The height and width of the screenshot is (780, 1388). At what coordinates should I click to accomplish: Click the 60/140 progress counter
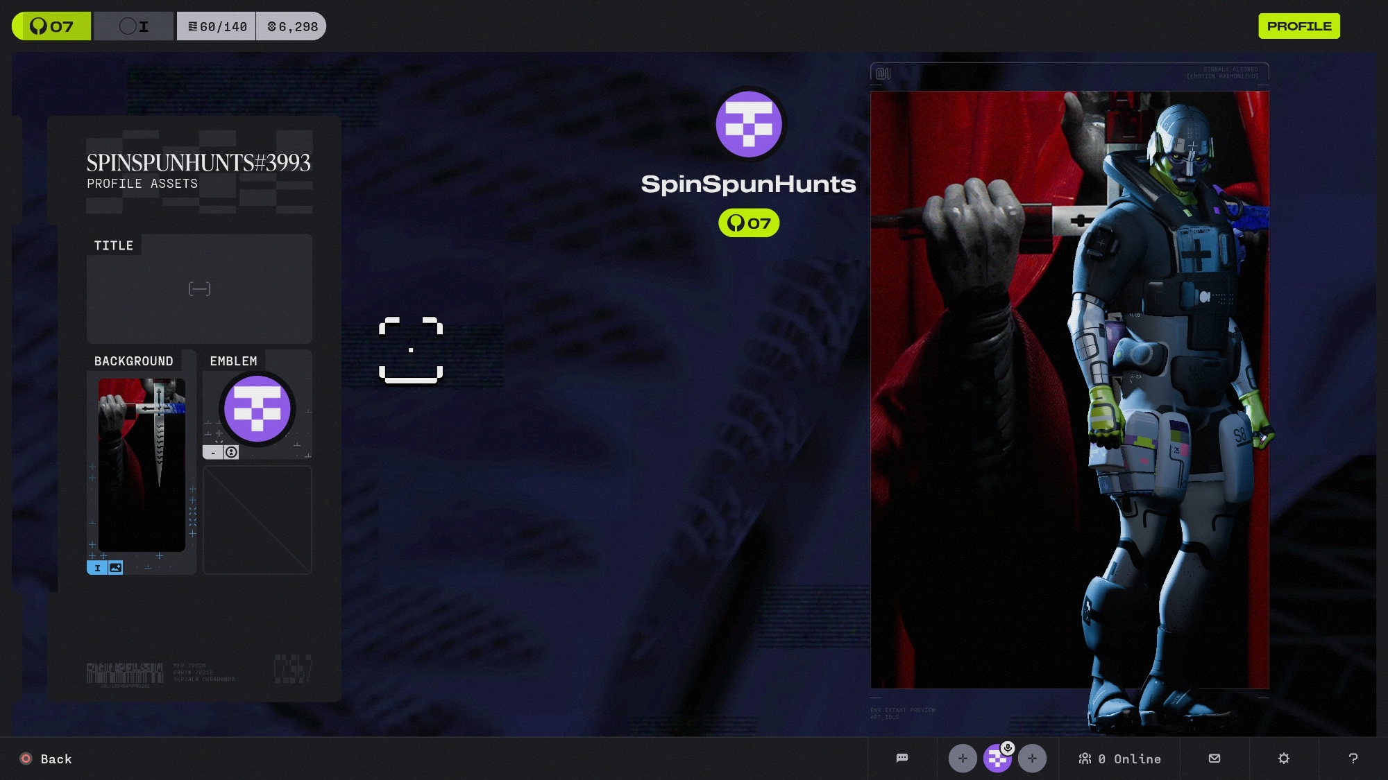(x=217, y=26)
